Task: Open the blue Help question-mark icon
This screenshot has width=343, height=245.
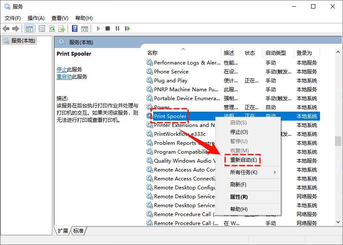Action: click(74, 28)
